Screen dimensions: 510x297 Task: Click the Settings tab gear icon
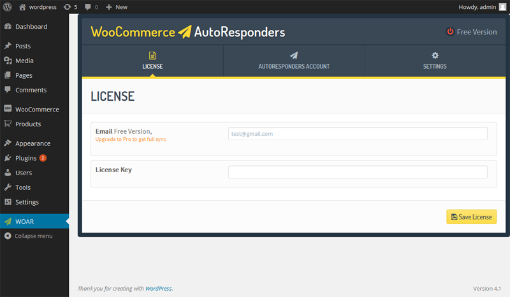click(x=435, y=55)
